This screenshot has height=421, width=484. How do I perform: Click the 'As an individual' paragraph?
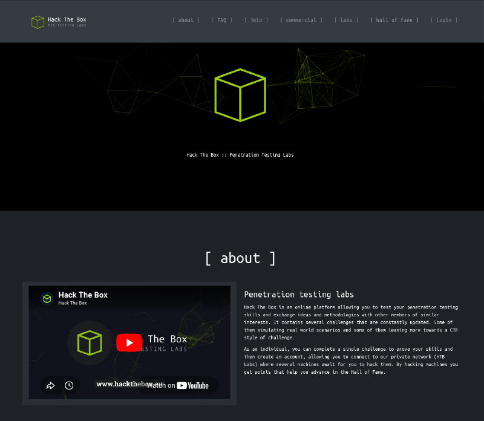click(x=351, y=361)
